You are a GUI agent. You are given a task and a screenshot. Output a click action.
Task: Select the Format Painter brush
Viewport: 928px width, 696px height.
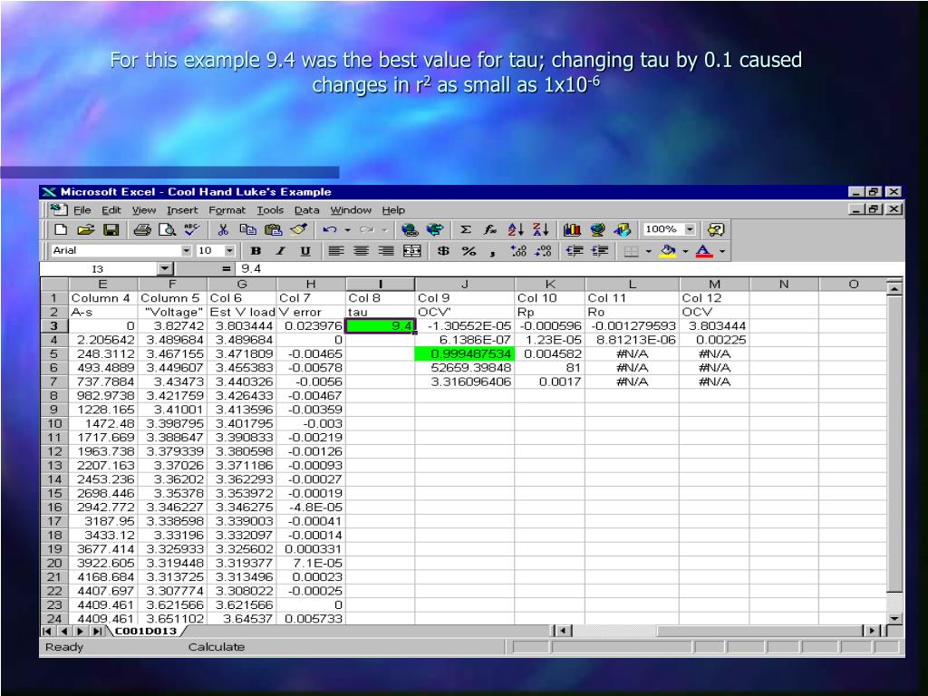[x=298, y=230]
